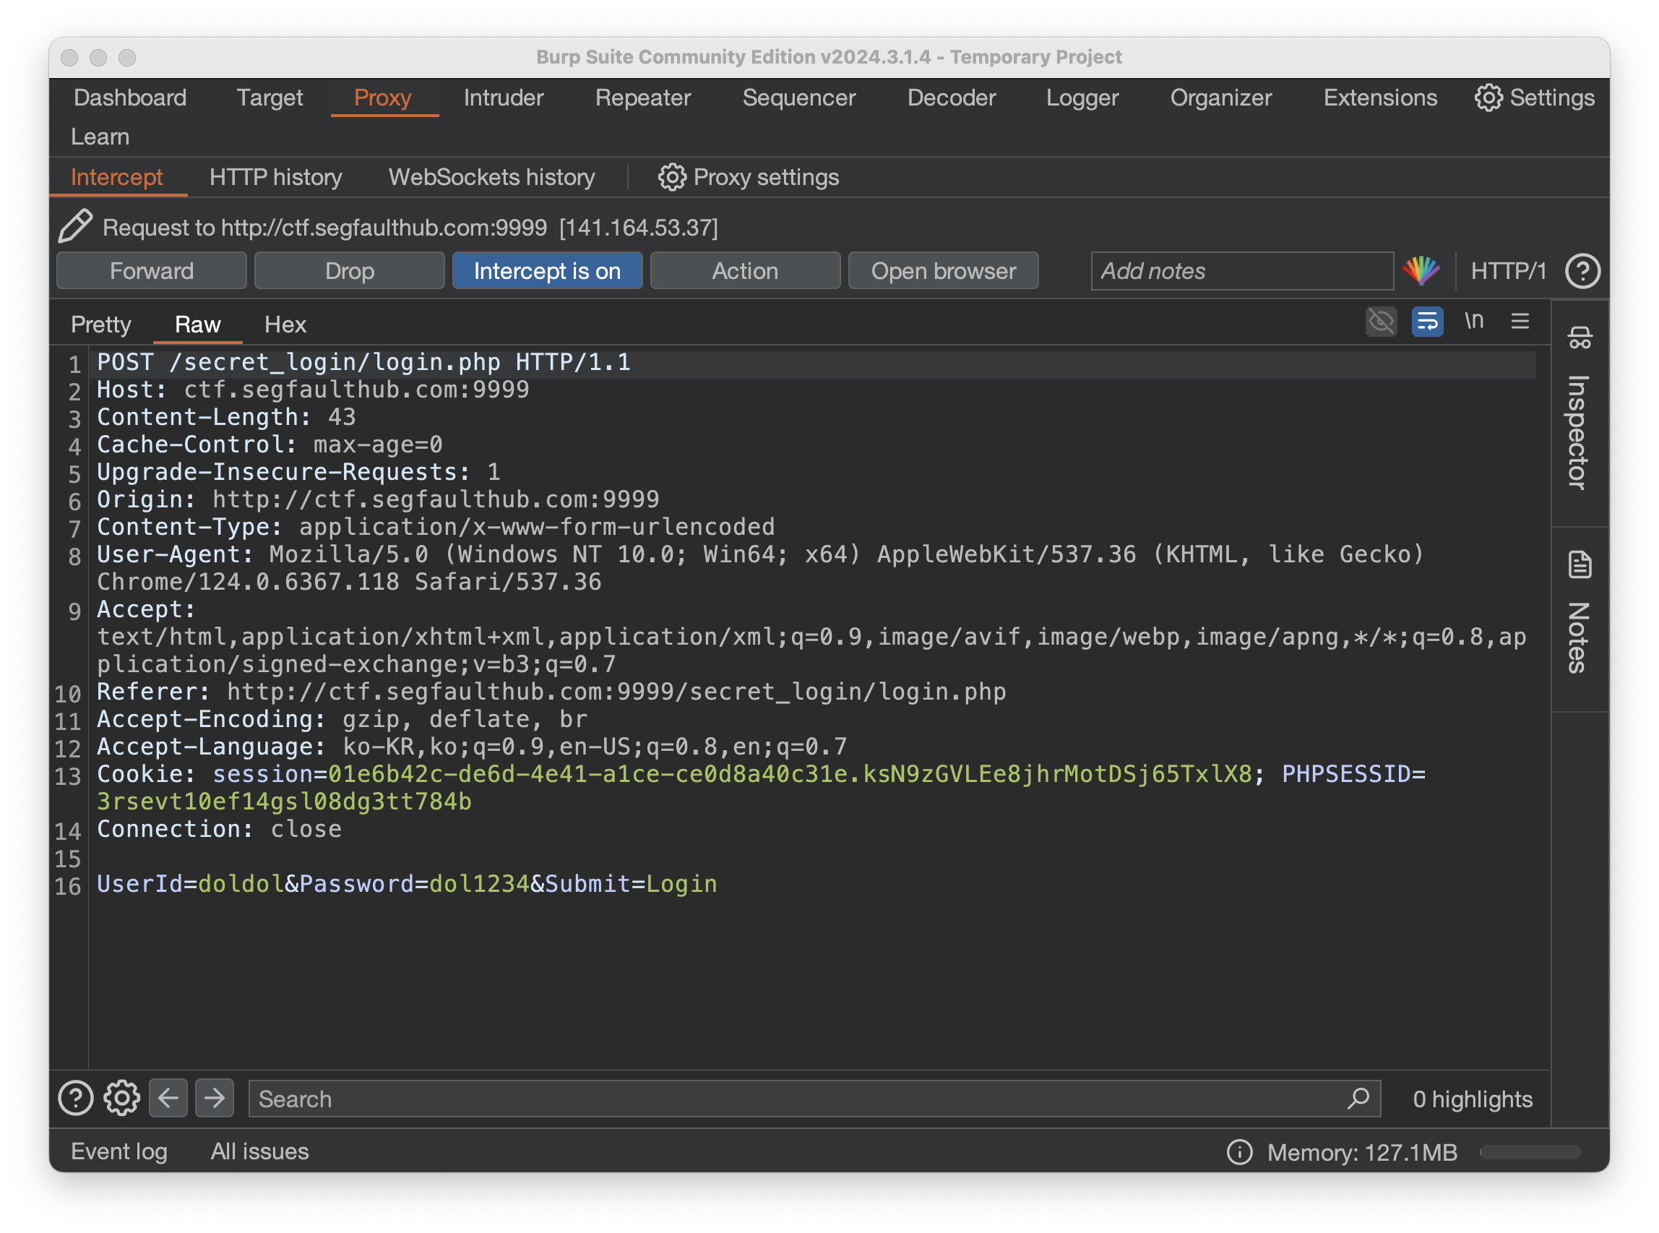1659x1233 pixels.
Task: Open search settings gear icon
Action: click(121, 1098)
